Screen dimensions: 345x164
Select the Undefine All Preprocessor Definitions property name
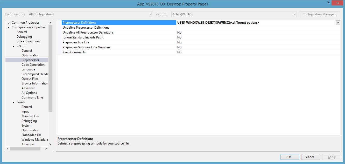point(88,32)
